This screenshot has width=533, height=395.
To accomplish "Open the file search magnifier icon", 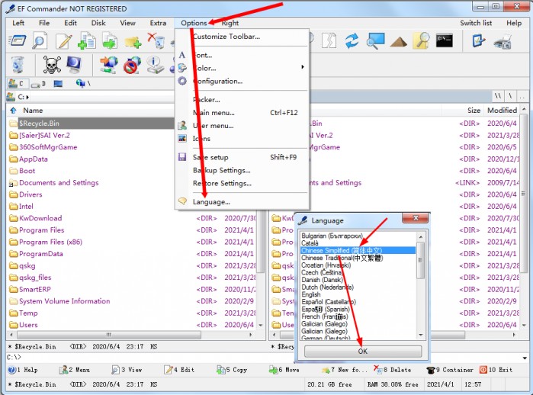I will pos(40,41).
